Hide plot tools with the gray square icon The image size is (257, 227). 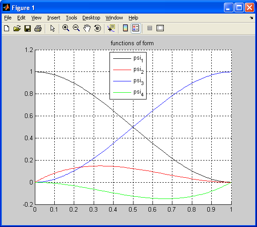[x=150, y=28]
